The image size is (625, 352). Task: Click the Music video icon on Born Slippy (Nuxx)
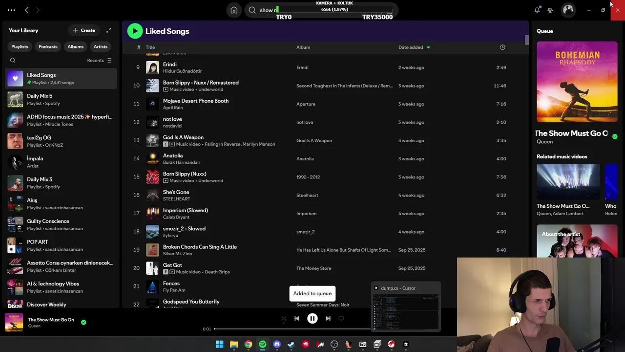tap(166, 181)
